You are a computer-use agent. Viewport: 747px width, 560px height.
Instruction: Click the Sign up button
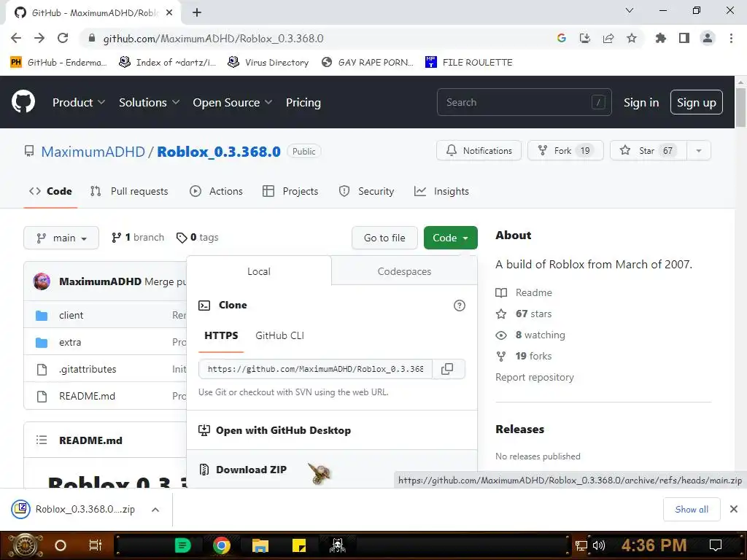697,102
